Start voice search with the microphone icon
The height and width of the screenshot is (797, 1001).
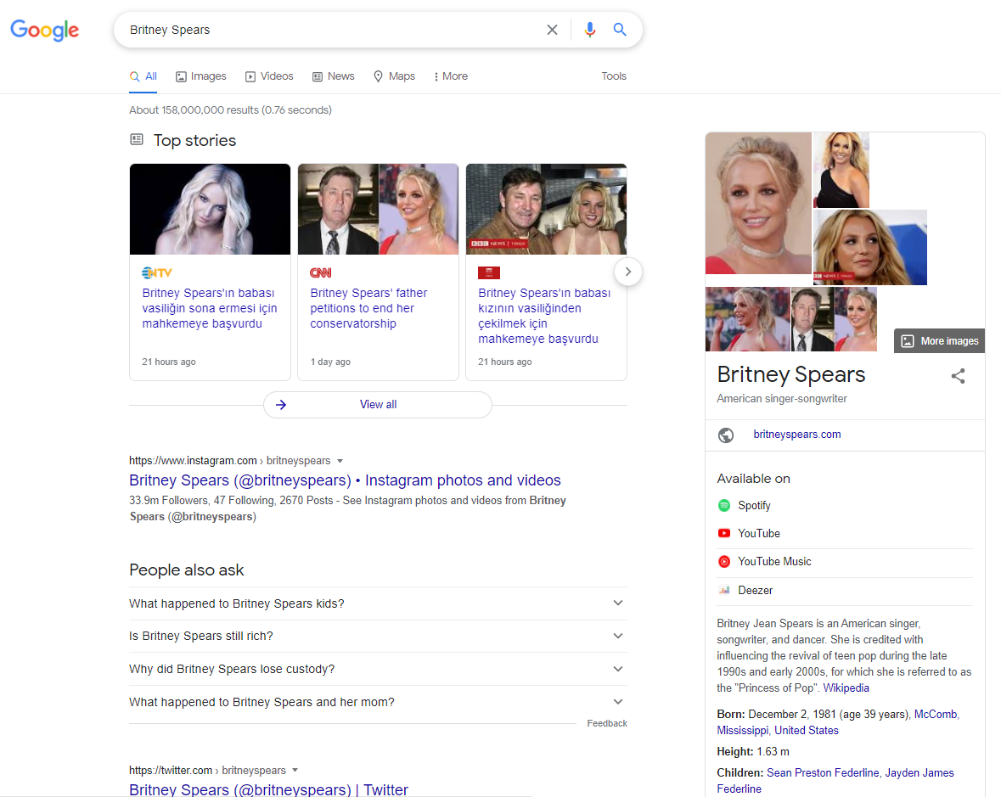[590, 30]
